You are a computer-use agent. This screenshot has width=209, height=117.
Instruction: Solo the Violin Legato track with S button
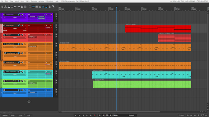coord(56,28)
